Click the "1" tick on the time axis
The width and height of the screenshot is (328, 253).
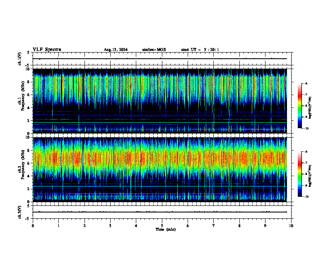point(58,226)
